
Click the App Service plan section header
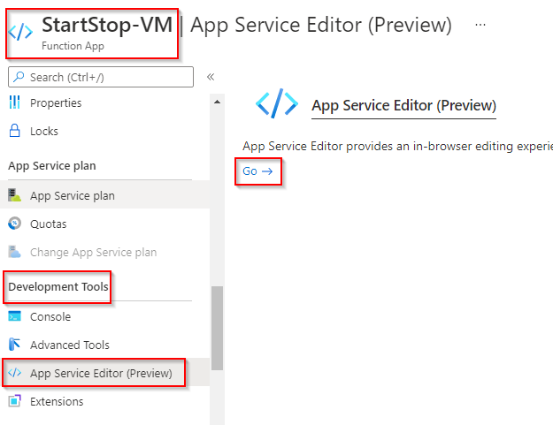52,165
